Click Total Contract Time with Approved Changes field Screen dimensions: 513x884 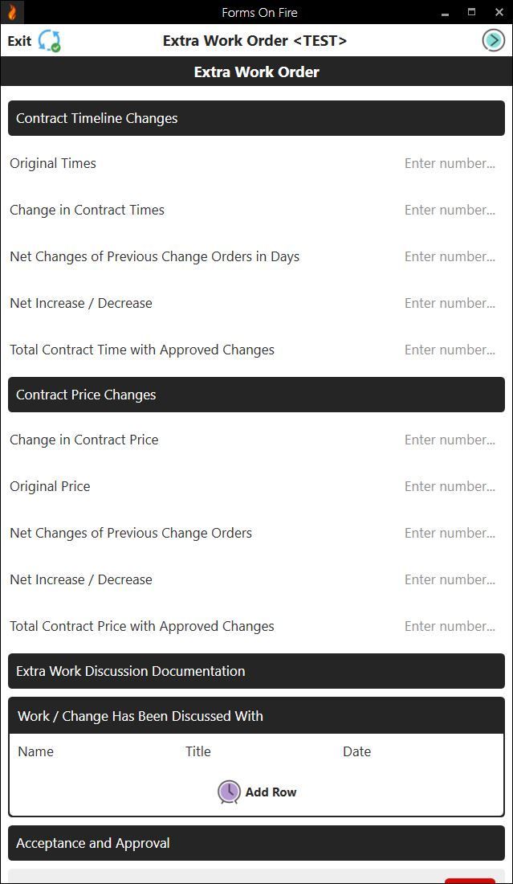point(450,350)
